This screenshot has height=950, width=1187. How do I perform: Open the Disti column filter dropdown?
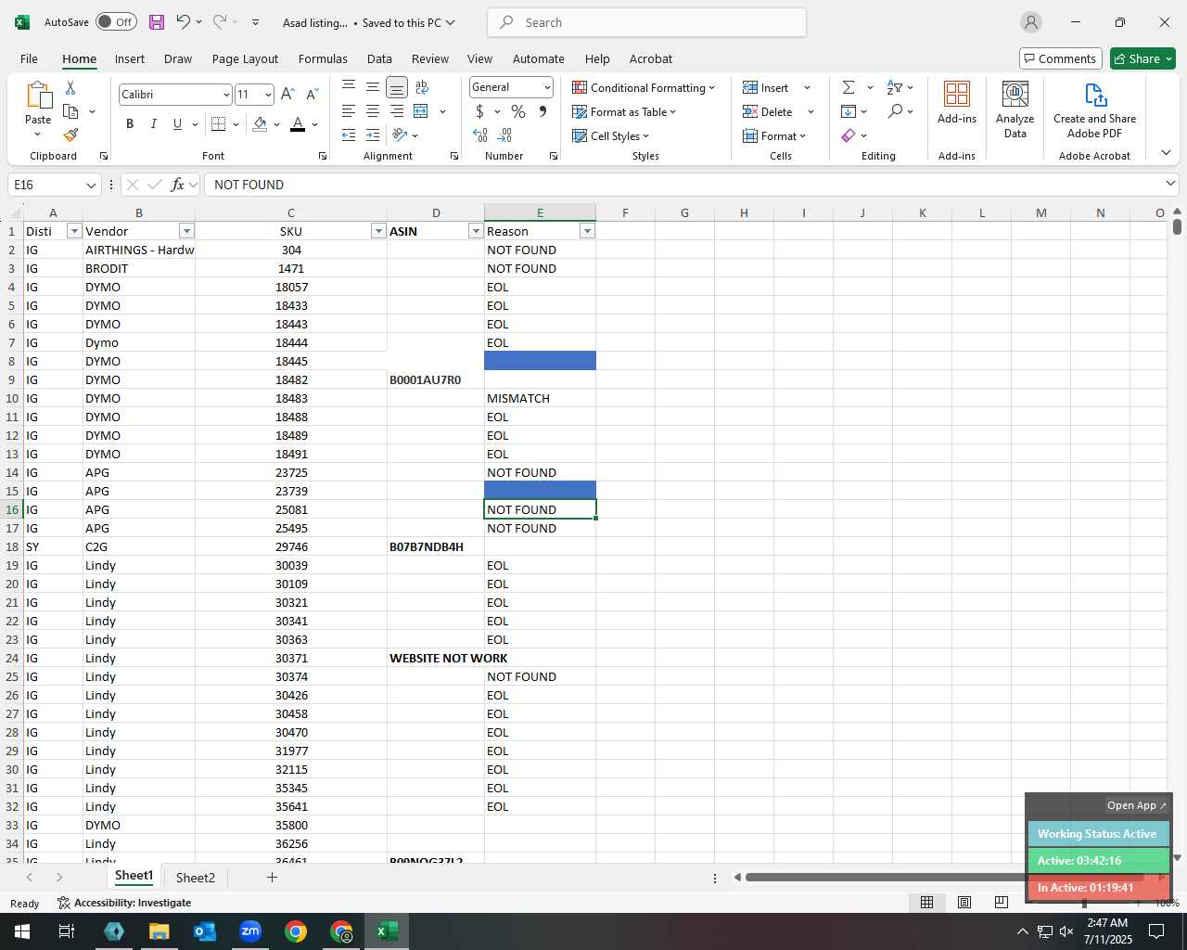(74, 231)
